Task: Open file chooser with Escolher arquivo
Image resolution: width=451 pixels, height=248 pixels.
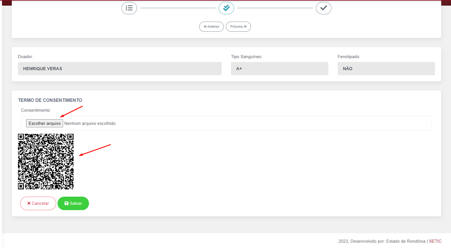Action: (45, 123)
